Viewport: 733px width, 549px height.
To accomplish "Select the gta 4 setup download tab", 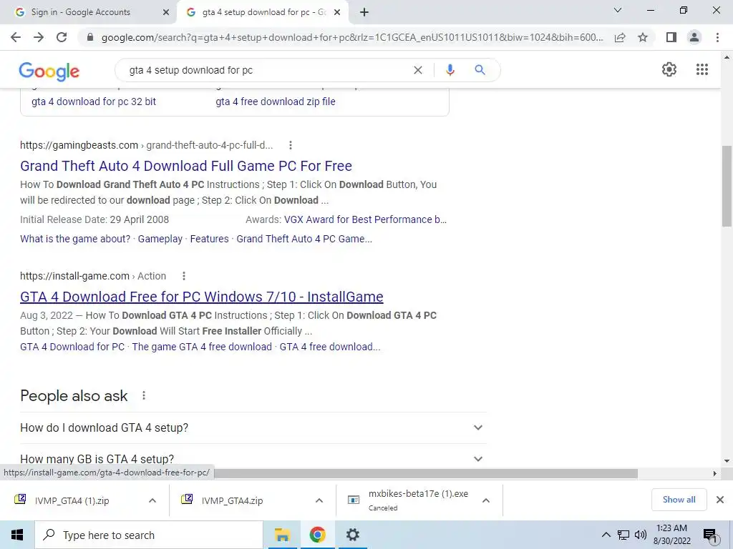I will [262, 13].
